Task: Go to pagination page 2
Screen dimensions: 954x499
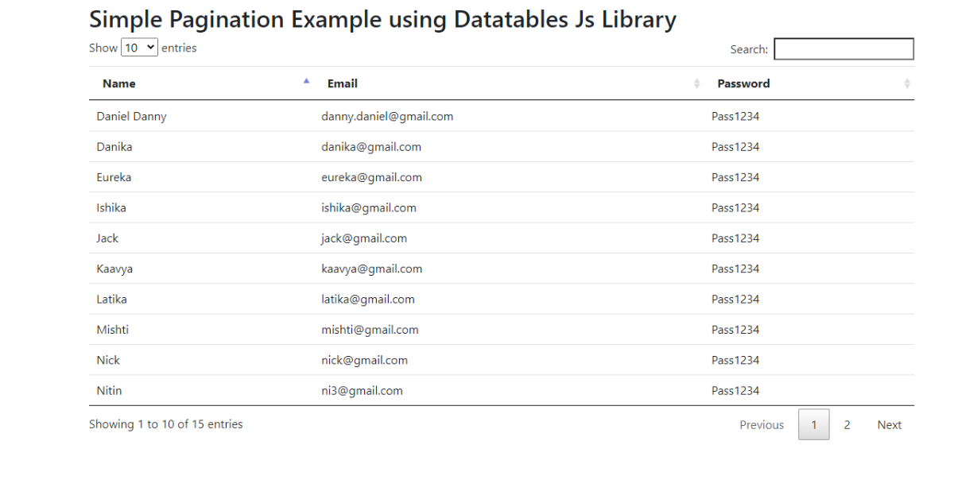Action: coord(847,424)
